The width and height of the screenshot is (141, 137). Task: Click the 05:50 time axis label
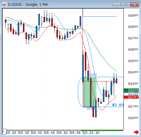pyautogui.click(x=62, y=133)
